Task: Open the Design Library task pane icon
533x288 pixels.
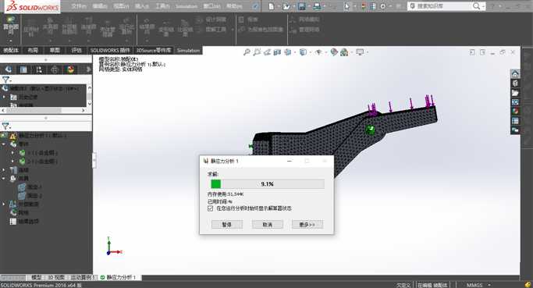Action: (515, 84)
